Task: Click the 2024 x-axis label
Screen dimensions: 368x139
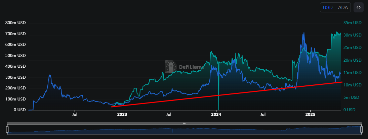Action: (216, 115)
